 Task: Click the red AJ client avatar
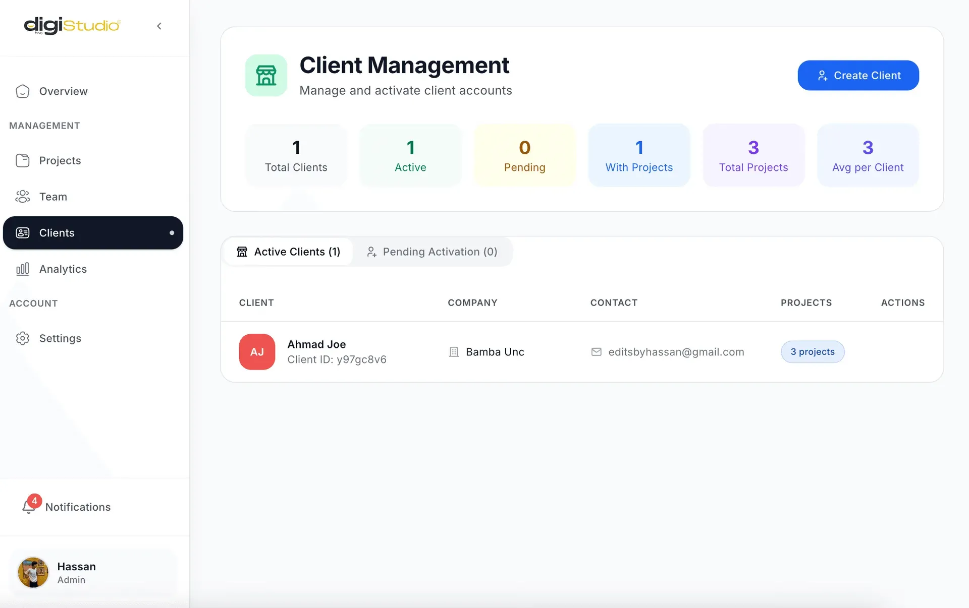pyautogui.click(x=257, y=352)
